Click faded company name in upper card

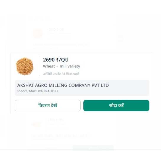(x=61, y=45)
